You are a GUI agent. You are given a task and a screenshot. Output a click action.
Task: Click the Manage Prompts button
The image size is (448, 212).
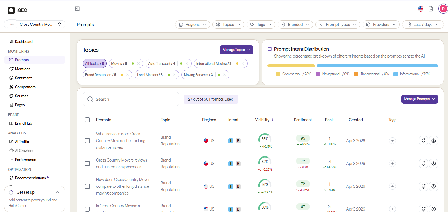(420, 99)
